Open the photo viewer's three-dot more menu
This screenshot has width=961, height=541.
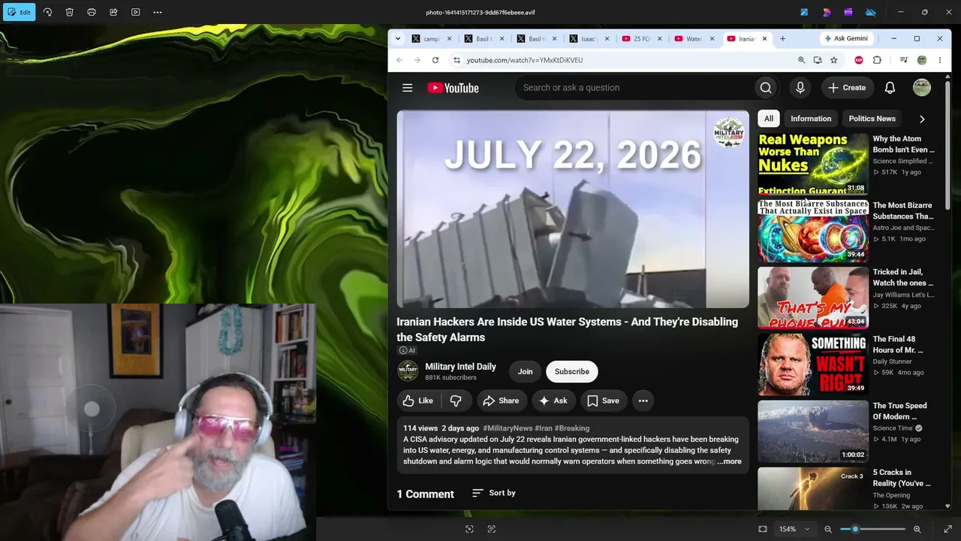click(158, 12)
